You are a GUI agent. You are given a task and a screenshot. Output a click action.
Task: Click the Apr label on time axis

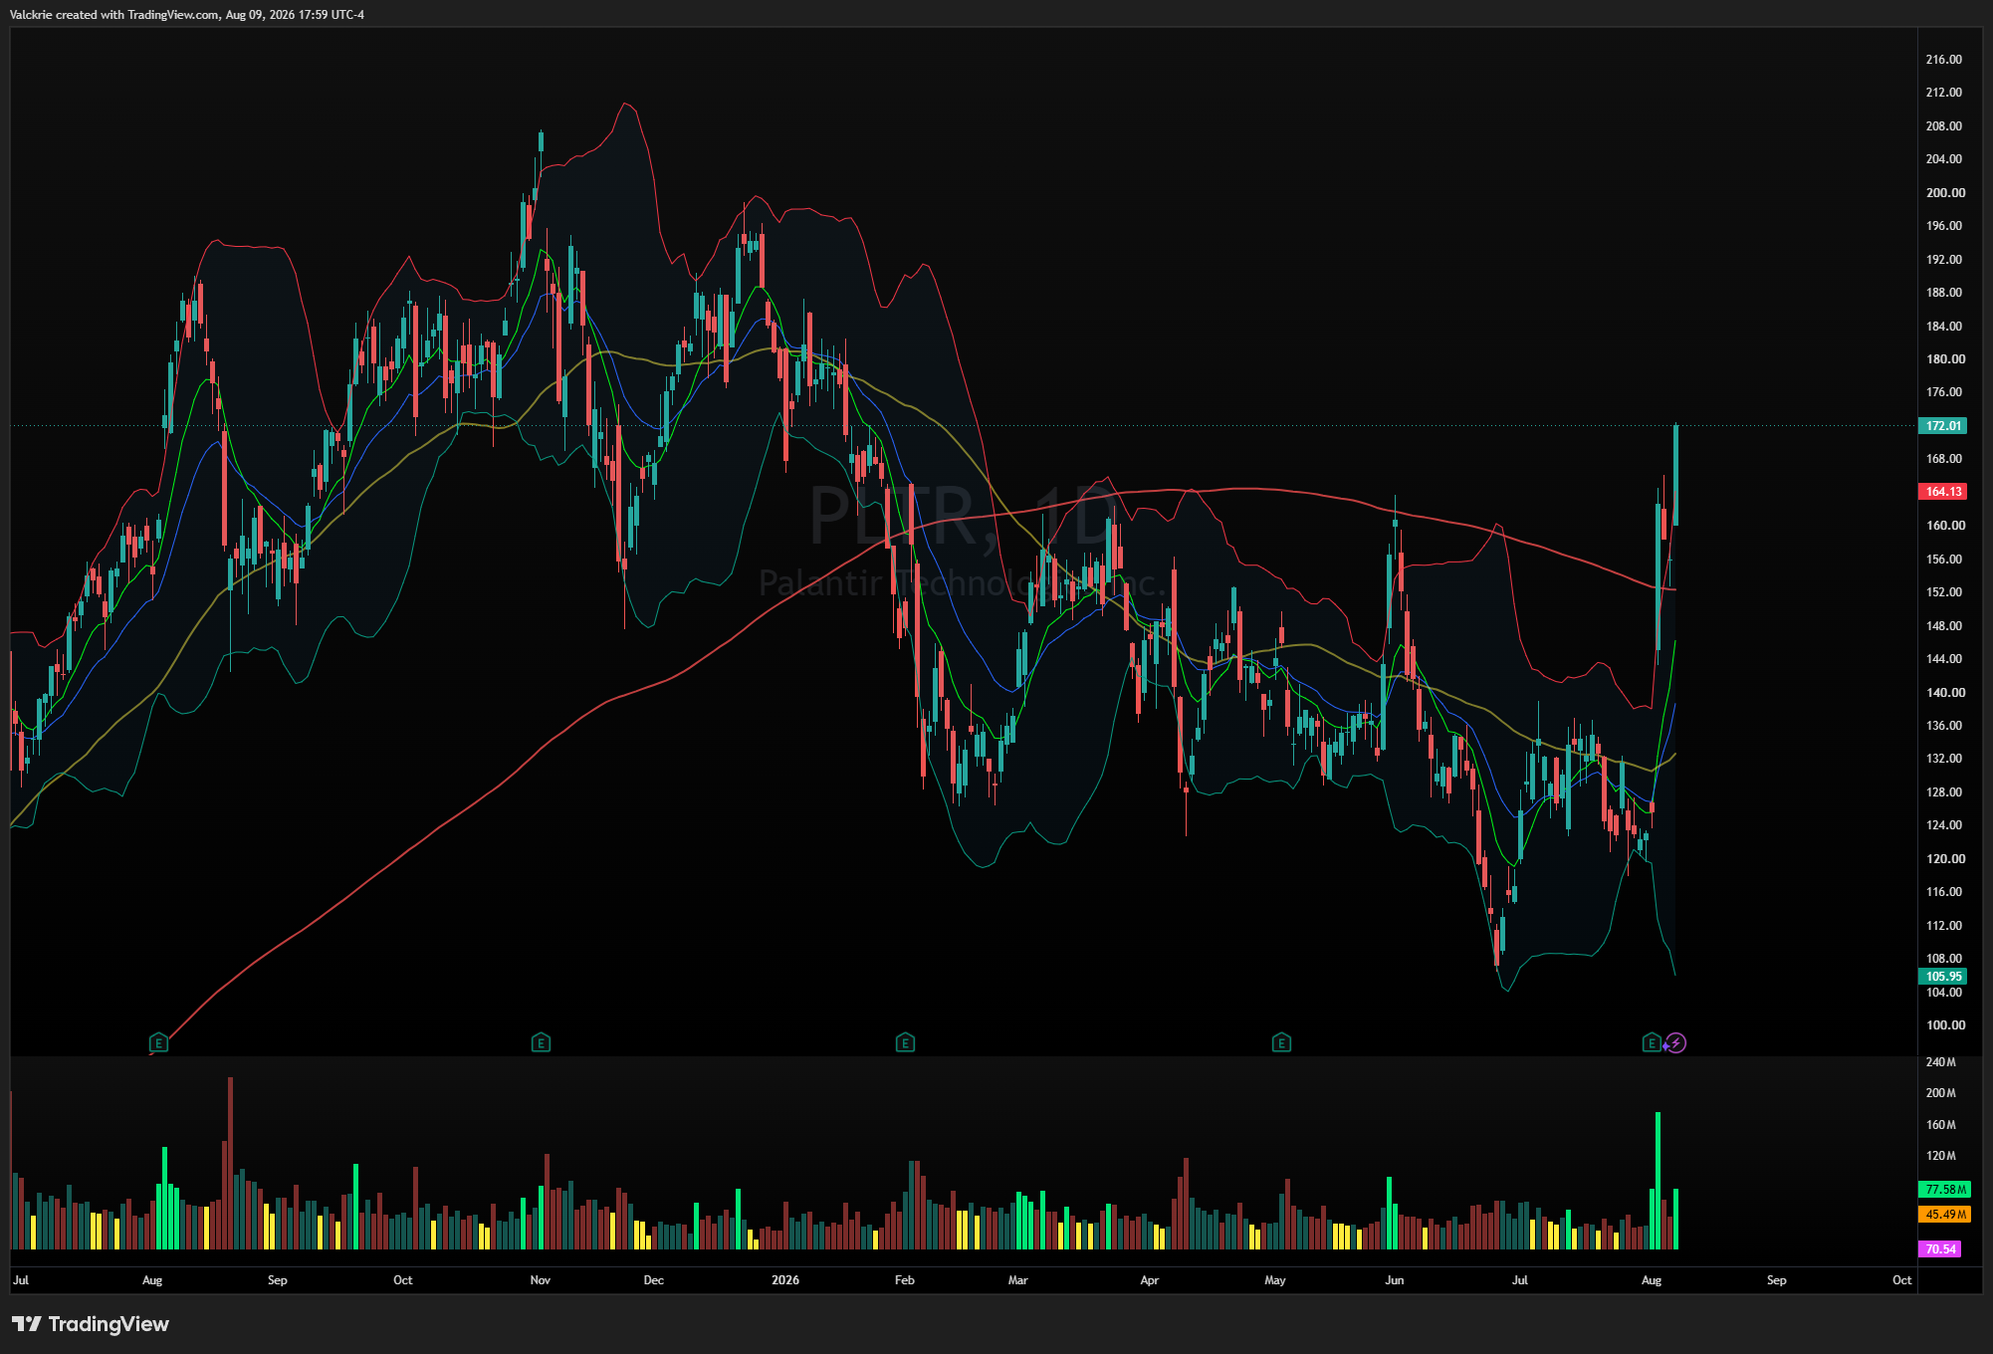[1150, 1280]
